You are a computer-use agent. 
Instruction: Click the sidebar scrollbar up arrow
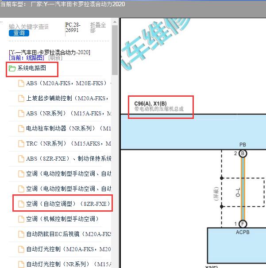[x=115, y=22]
